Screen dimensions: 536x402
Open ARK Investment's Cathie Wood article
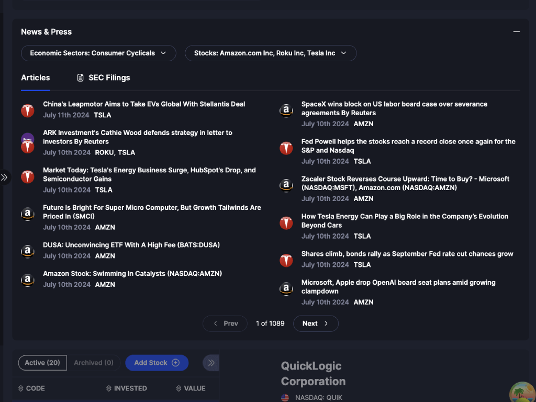[x=138, y=137]
